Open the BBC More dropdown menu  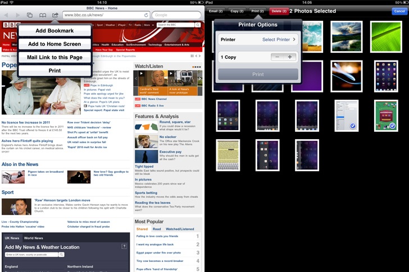149,25
